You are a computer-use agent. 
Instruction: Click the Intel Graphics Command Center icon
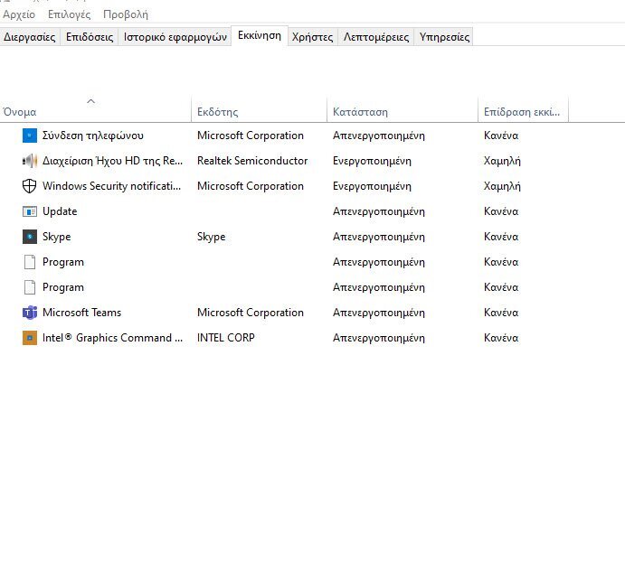[x=30, y=338]
